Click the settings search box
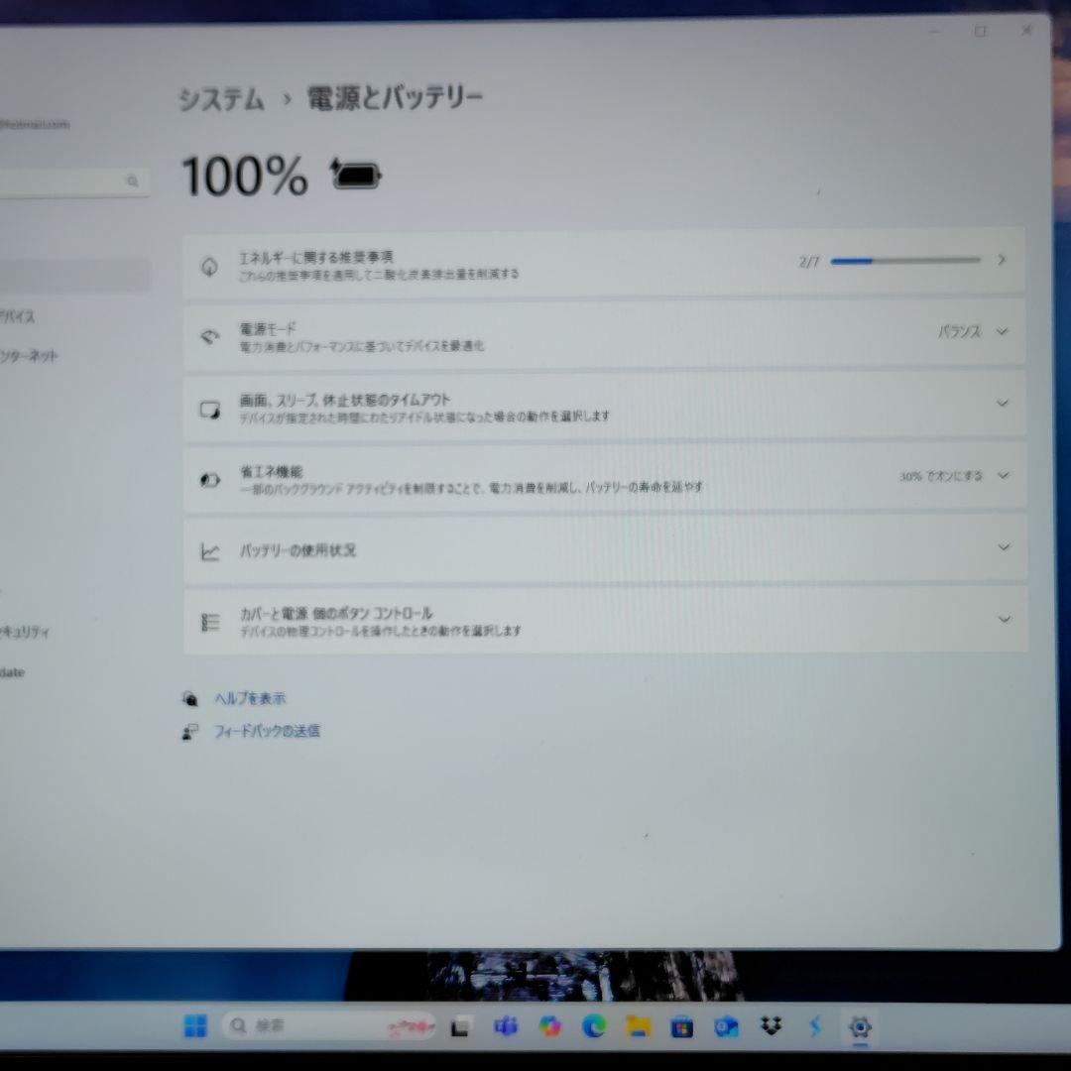This screenshot has width=1071, height=1071. [69, 181]
